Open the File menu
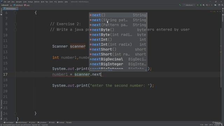The height and width of the screenshot is (126, 224). 5,2
